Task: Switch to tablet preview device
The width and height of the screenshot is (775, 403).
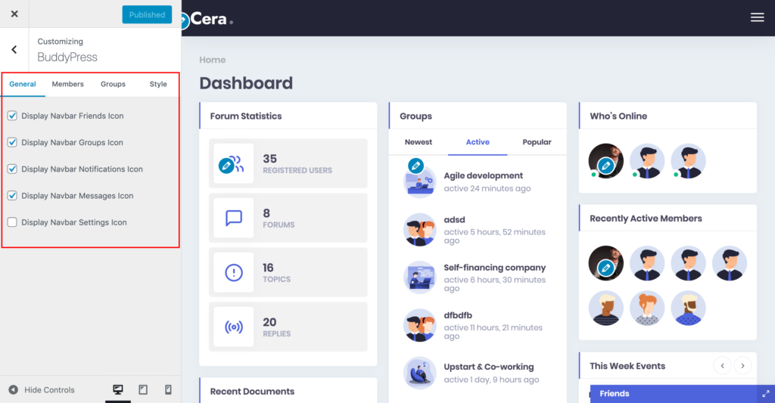Action: [143, 389]
